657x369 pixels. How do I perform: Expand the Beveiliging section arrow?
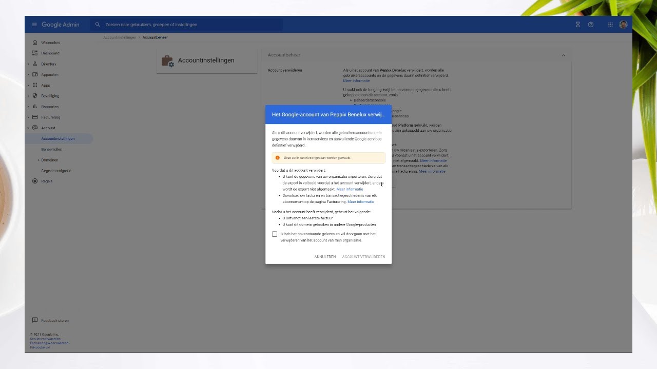coord(28,96)
